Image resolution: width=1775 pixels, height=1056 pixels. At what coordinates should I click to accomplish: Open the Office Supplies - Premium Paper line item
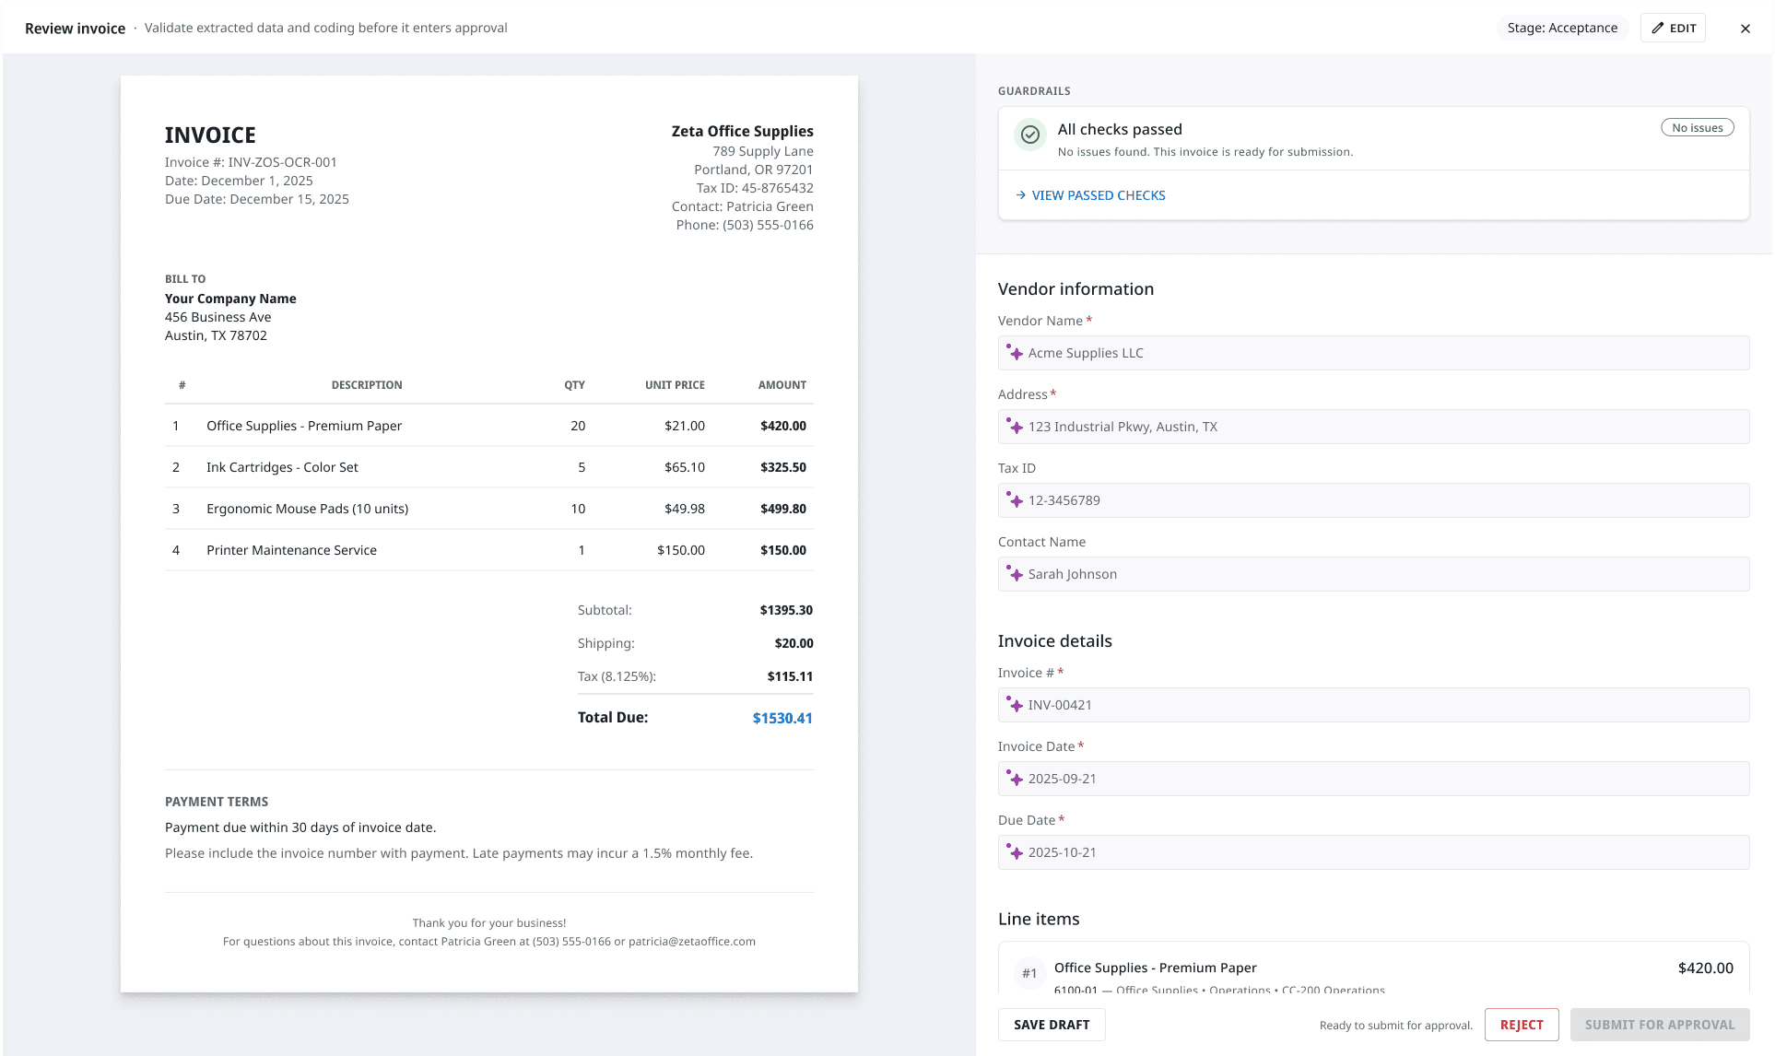point(1373,968)
